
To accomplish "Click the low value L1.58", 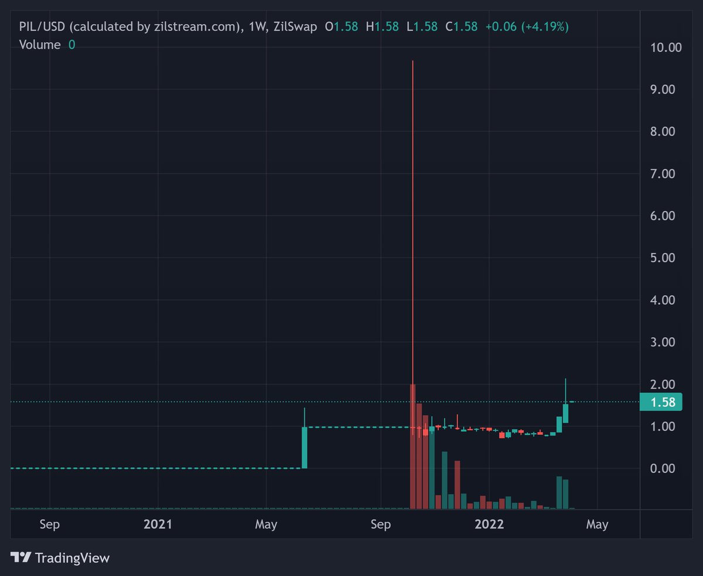I will coord(422,27).
